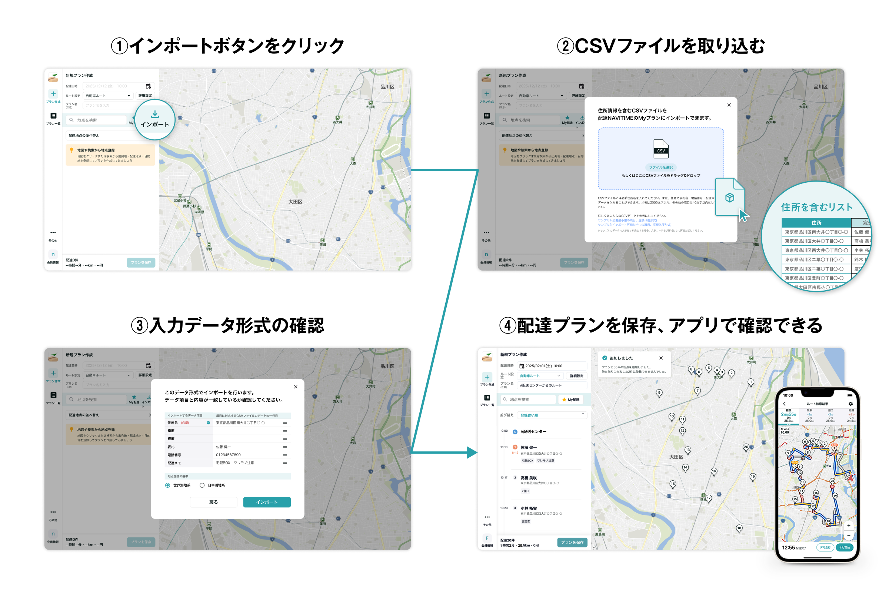
Task: Zoom out with phone map minus button
Action: 849,536
